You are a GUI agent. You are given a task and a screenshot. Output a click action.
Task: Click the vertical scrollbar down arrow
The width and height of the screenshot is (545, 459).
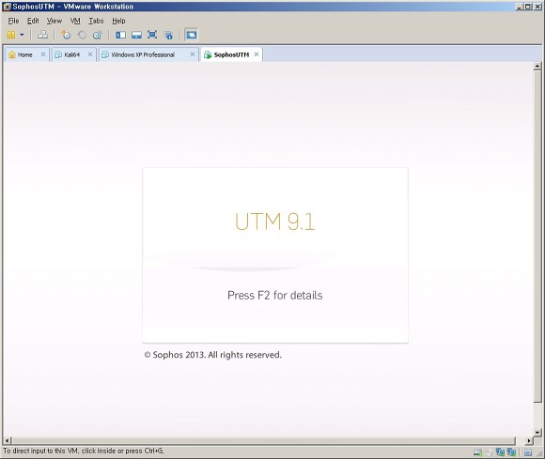pos(537,433)
